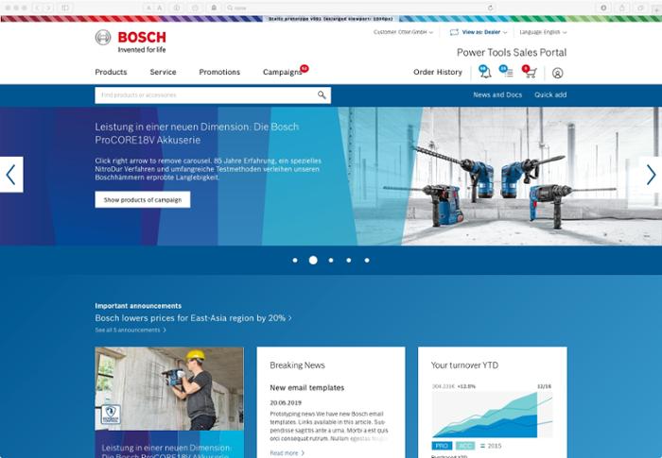Toggle ACC series in turnover chart
Screen dimensions: 662x458
[465, 446]
